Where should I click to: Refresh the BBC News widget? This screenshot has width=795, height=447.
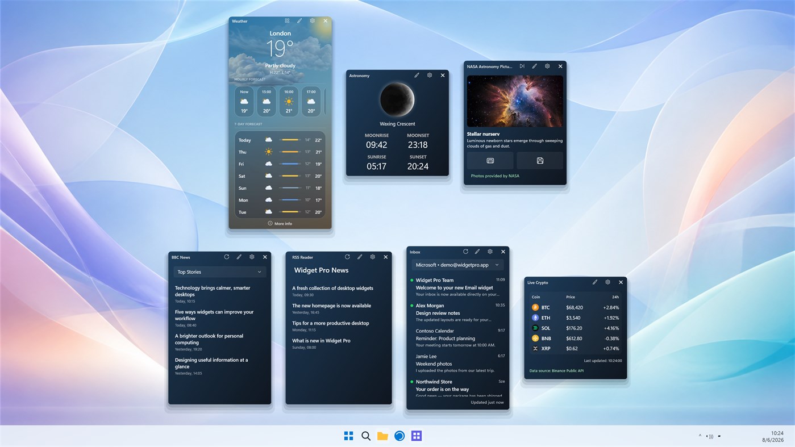pyautogui.click(x=226, y=257)
